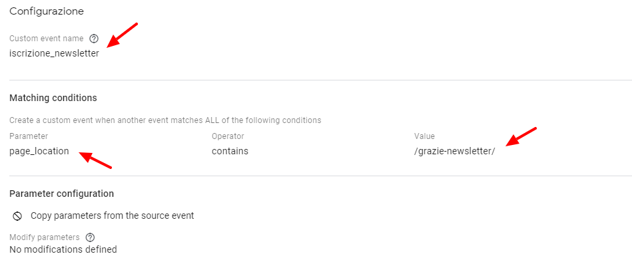
Task: Select the iscrizione_newsletter event name value
Action: [x=54, y=53]
